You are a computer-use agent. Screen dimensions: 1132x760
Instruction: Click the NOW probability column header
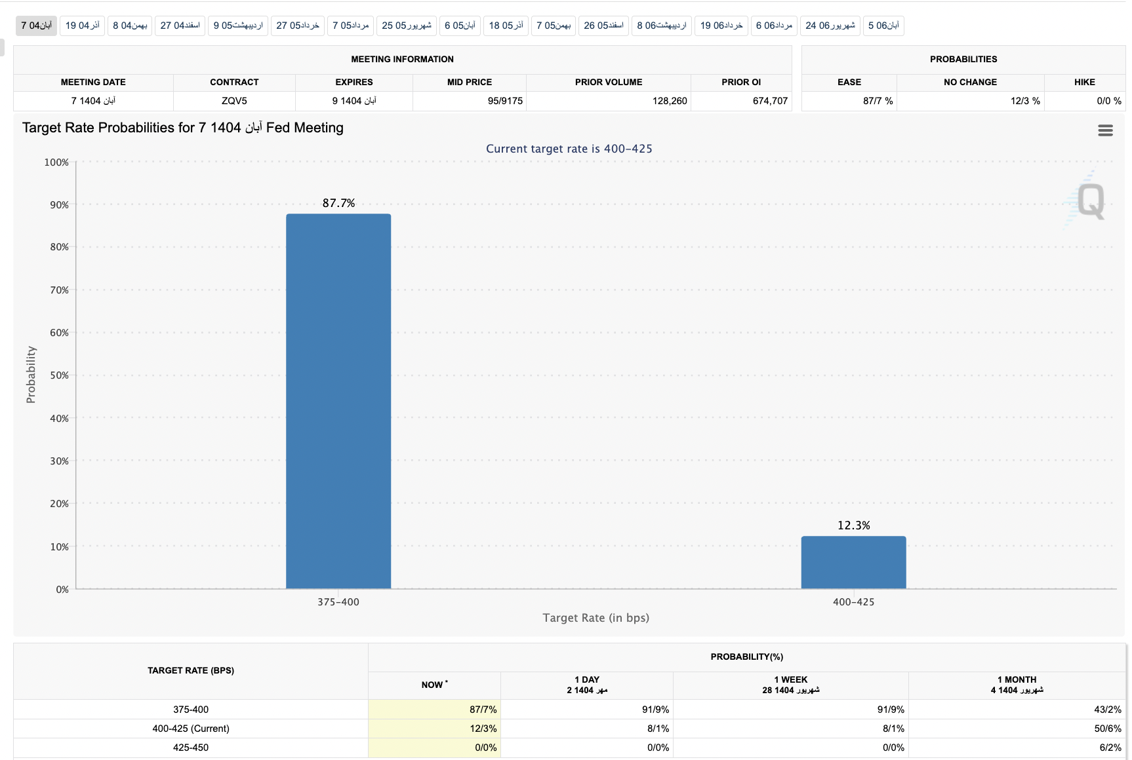[x=434, y=685]
